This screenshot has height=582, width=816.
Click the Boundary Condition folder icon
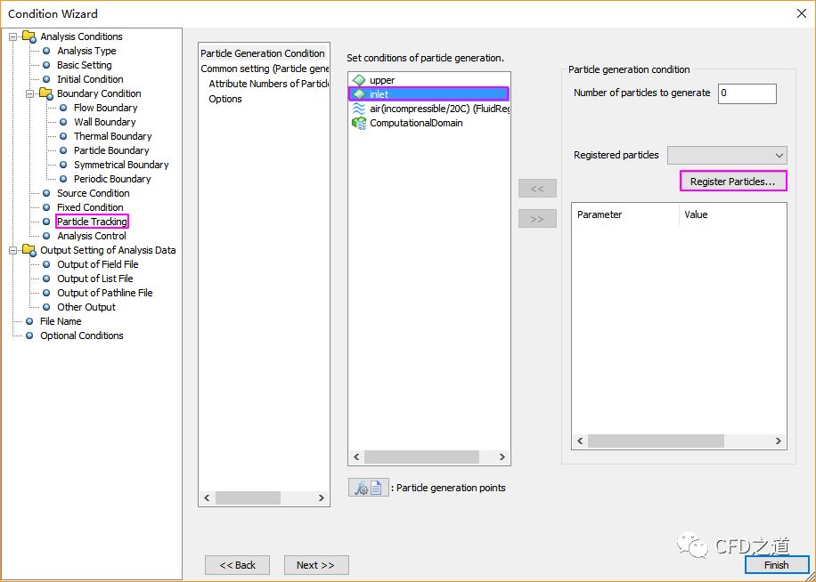coord(45,93)
